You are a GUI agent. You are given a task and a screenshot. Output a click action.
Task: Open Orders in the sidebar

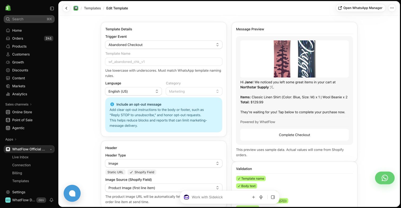(29, 38)
